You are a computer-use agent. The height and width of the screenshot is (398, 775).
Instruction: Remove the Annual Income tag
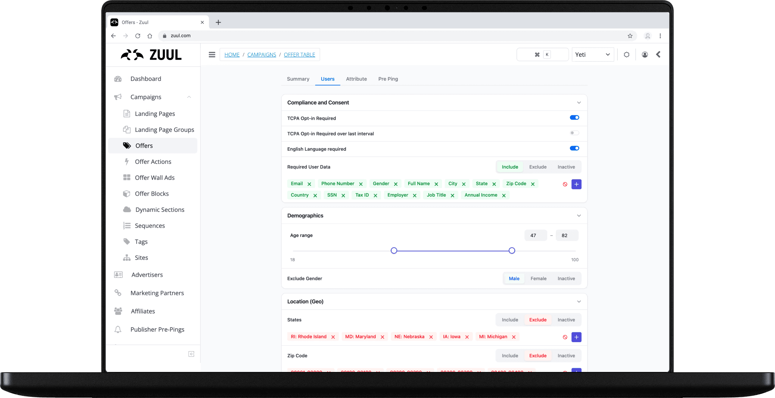tap(504, 196)
